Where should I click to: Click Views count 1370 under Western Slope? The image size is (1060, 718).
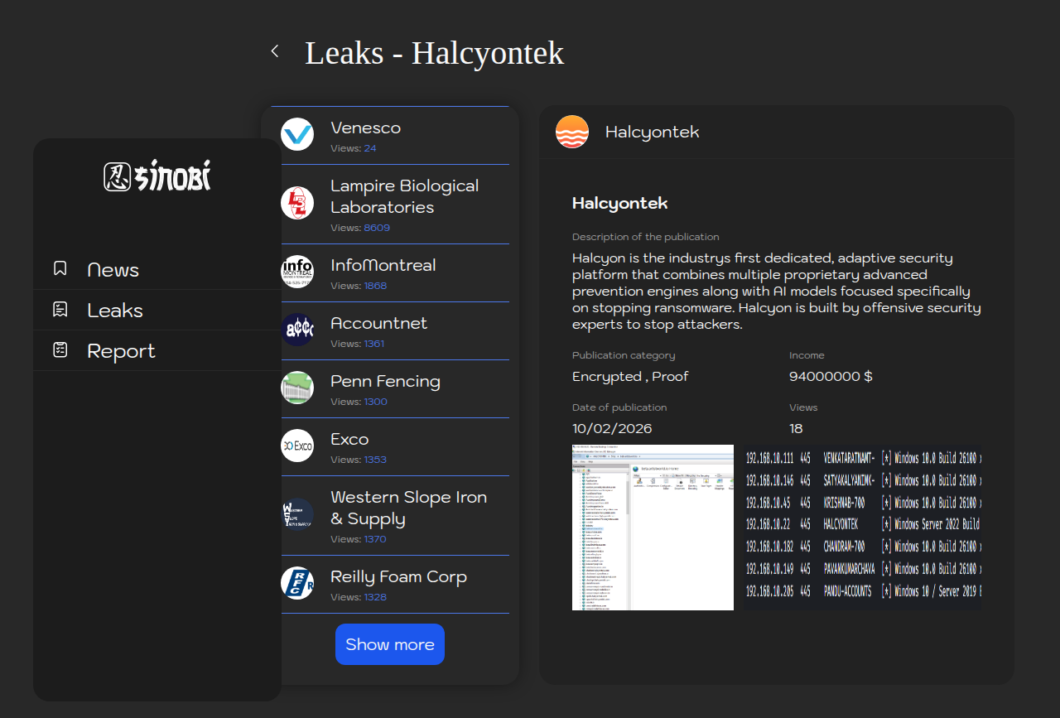375,539
